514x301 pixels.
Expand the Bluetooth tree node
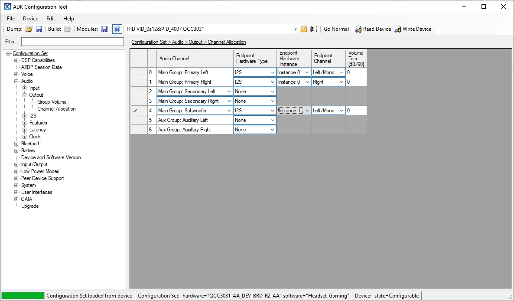point(16,144)
